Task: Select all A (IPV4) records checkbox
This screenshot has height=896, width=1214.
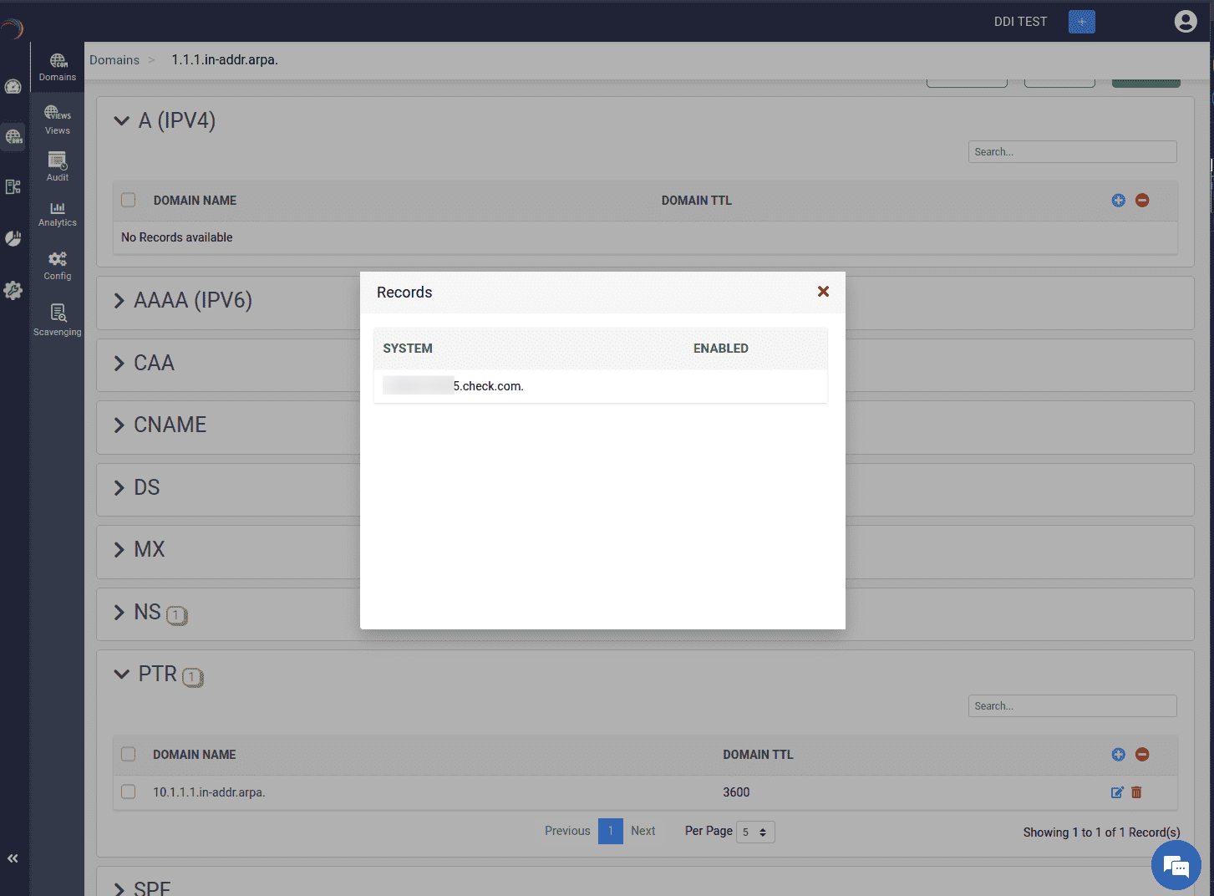Action: pos(128,200)
